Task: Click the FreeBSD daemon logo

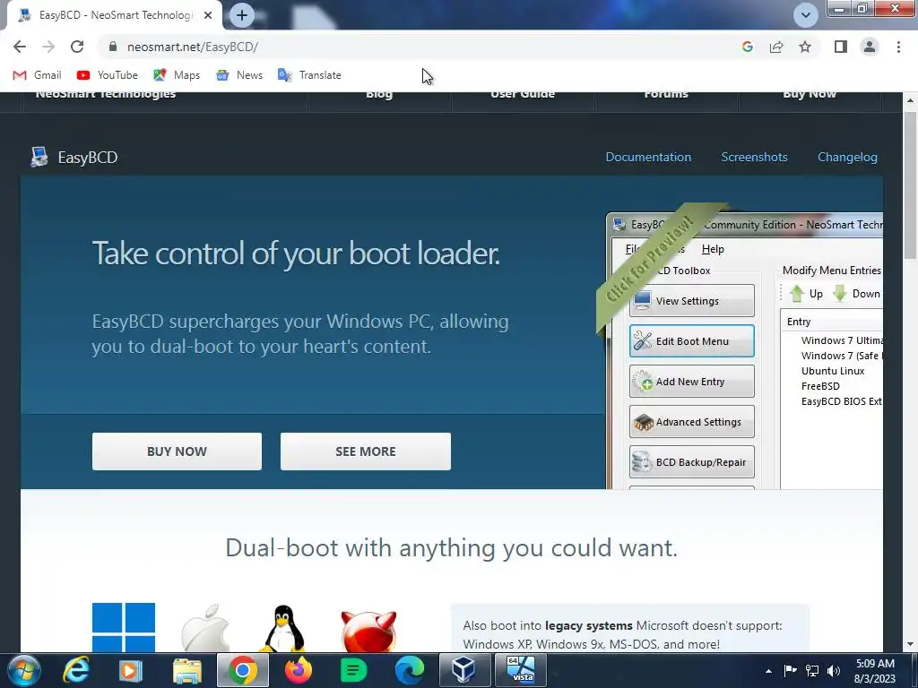Action: tap(368, 630)
